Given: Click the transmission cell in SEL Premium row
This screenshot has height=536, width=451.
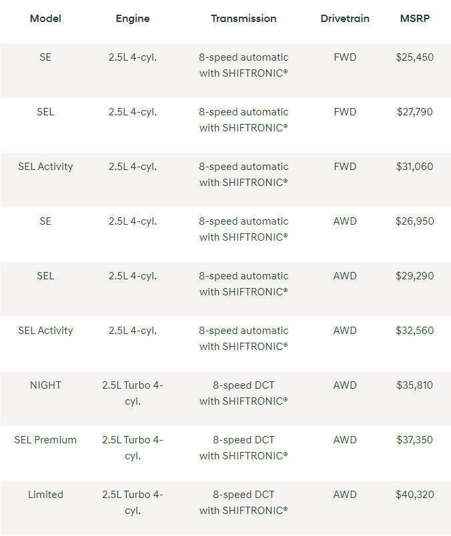Looking at the screenshot, I should pyautogui.click(x=244, y=448).
